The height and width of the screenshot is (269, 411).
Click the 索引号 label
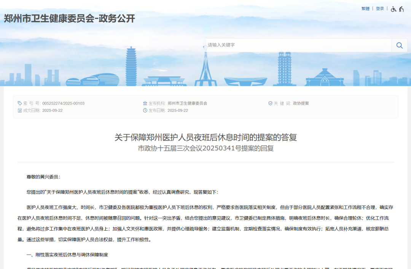pyautogui.click(x=32, y=103)
